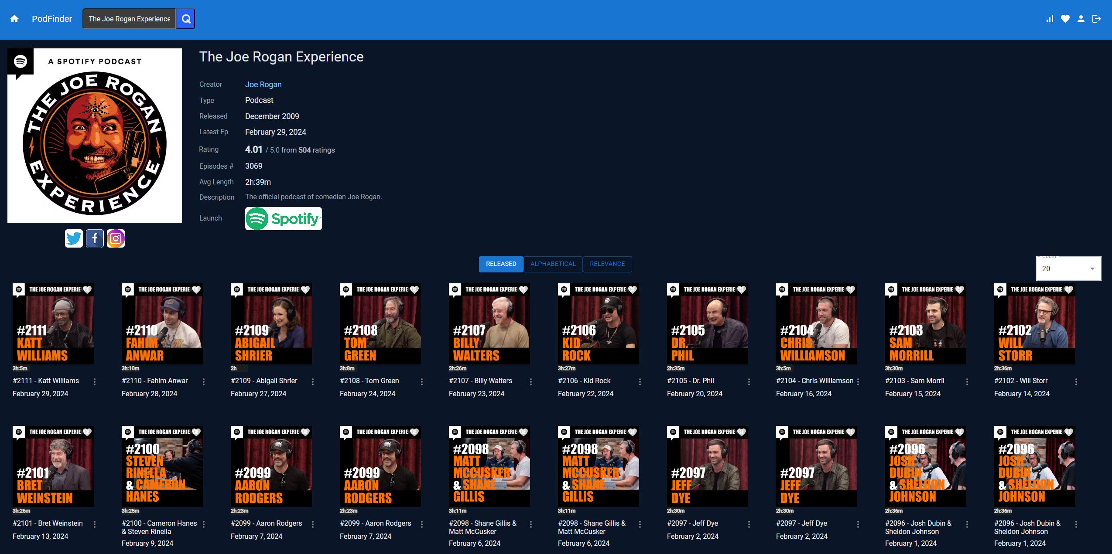
Task: Open the Count dropdown showing 20
Action: pos(1068,269)
